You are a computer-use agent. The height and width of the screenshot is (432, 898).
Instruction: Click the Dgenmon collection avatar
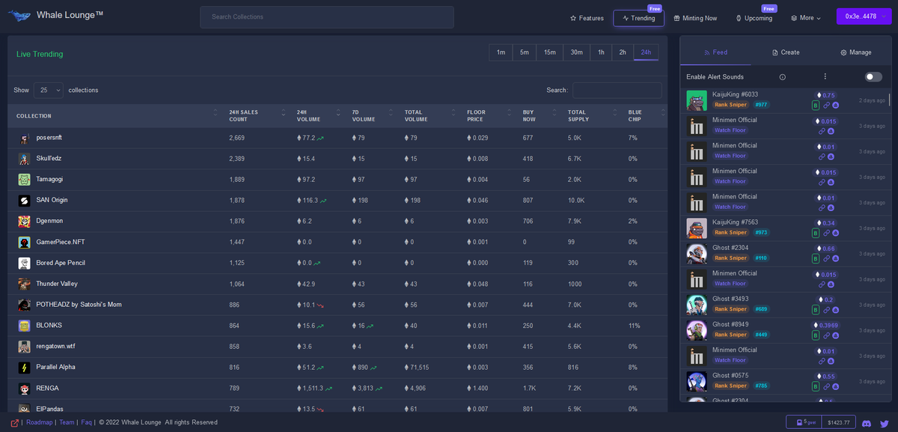click(24, 222)
